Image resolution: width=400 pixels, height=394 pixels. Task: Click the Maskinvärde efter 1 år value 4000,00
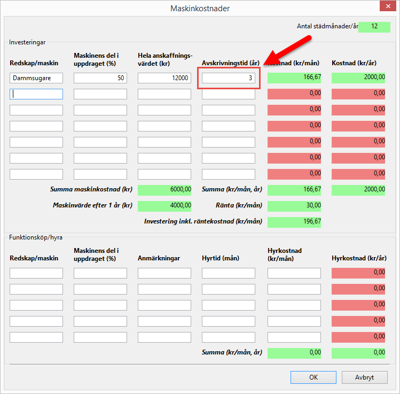click(164, 206)
